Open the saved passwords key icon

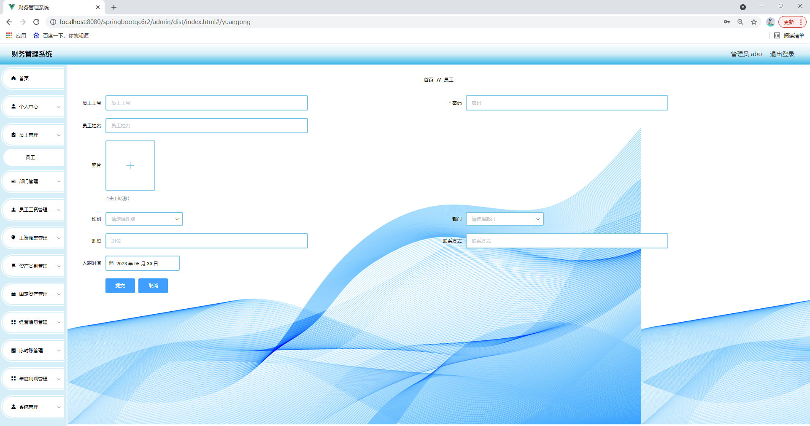point(726,22)
